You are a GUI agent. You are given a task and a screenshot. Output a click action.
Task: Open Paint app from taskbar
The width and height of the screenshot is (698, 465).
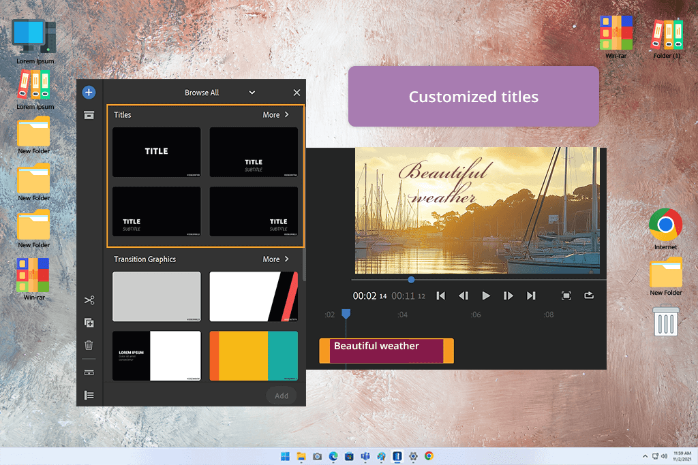381,456
